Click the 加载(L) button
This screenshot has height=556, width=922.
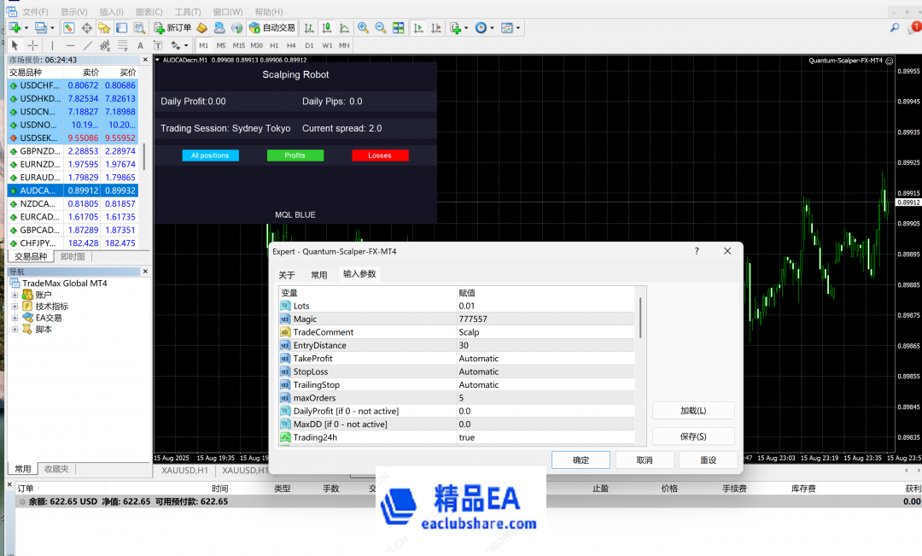693,411
